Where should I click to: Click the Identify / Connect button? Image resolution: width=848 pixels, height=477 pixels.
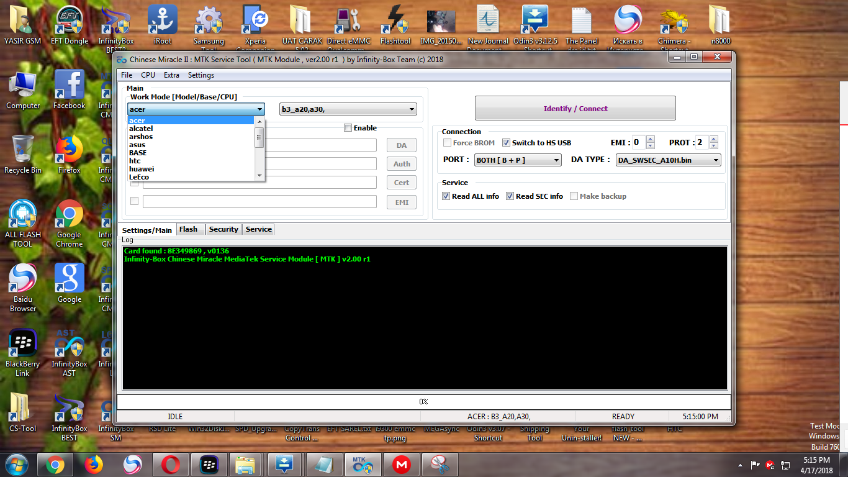click(x=575, y=109)
